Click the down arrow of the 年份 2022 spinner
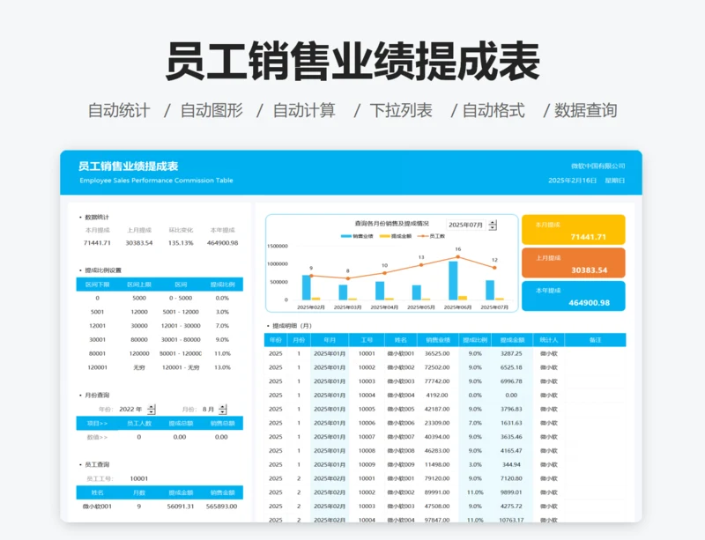The height and width of the screenshot is (540, 705). coord(152,412)
